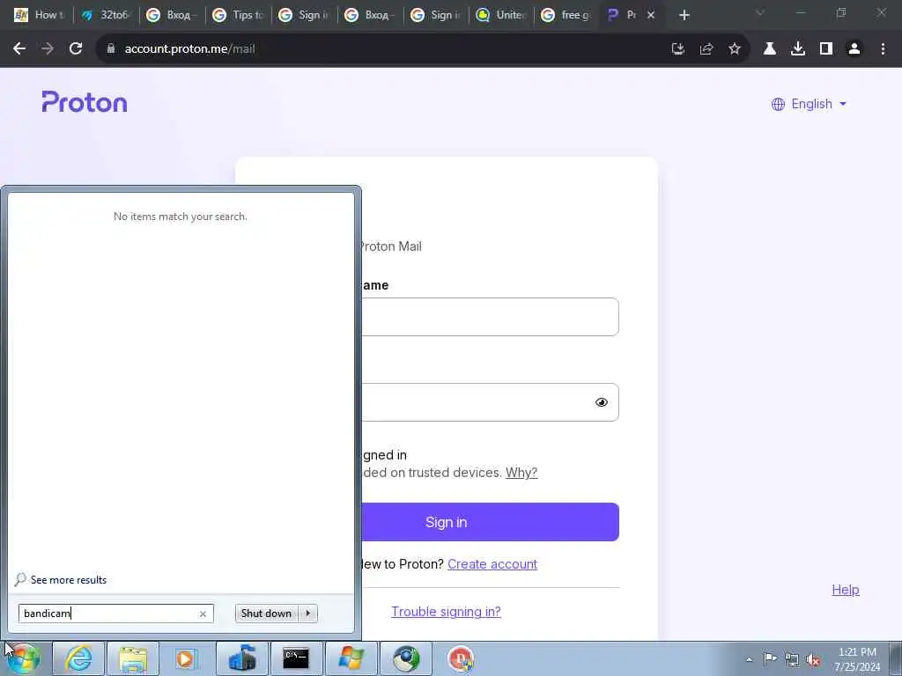Image resolution: width=902 pixels, height=676 pixels.
Task: Show hidden system tray icons
Action: pyautogui.click(x=749, y=660)
